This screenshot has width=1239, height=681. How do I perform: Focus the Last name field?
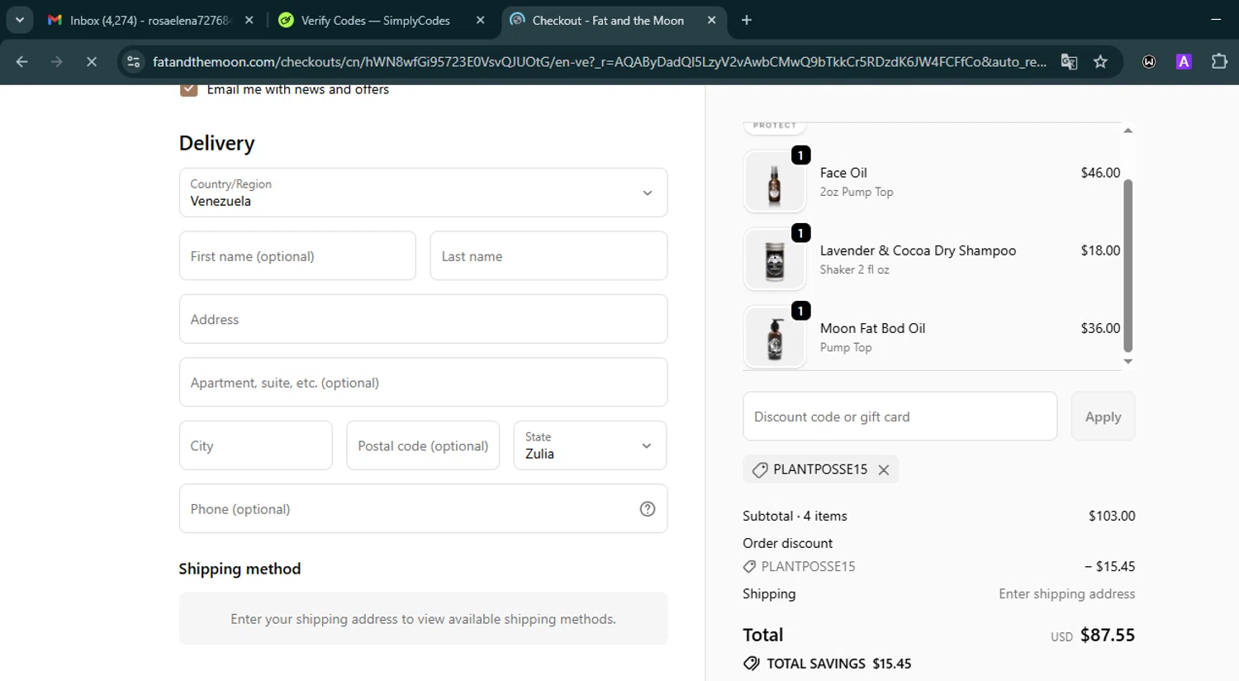point(548,256)
